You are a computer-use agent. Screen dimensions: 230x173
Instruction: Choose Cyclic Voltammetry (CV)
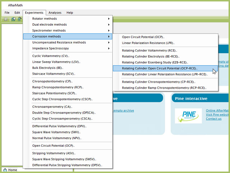[x=68, y=56]
